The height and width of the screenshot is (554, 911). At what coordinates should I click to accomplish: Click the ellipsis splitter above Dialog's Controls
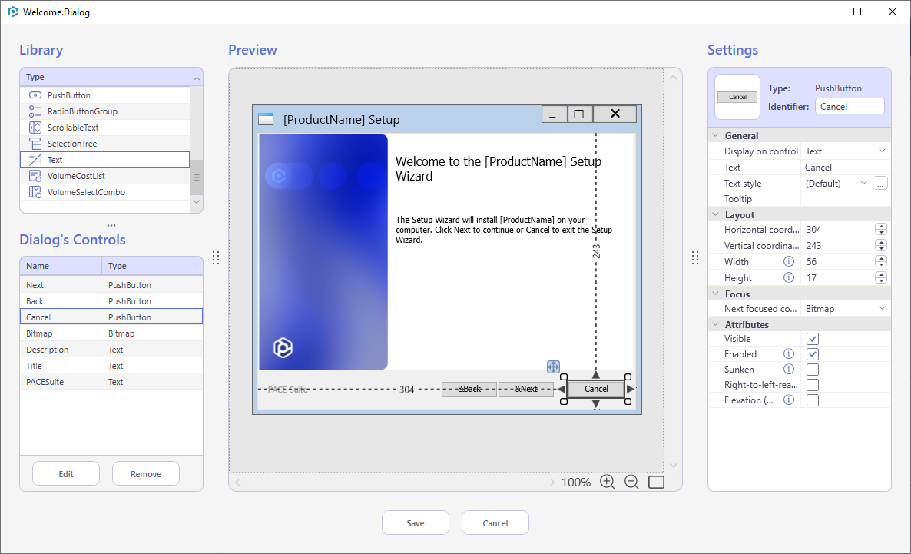click(x=111, y=225)
